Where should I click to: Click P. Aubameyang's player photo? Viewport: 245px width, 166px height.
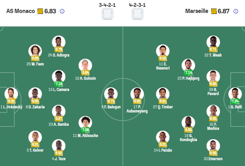[137, 93]
